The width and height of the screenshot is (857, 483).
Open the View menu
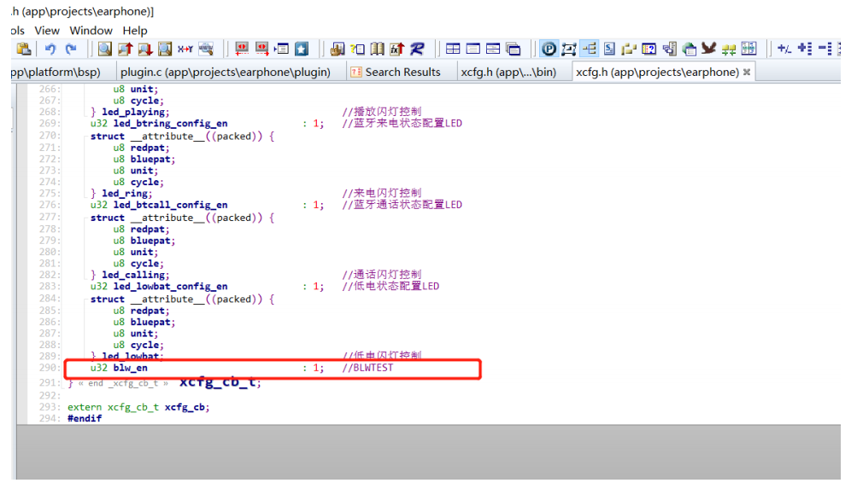pos(47,31)
